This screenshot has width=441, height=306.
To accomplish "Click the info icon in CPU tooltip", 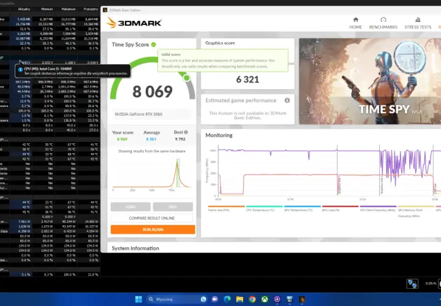I will coord(20,69).
